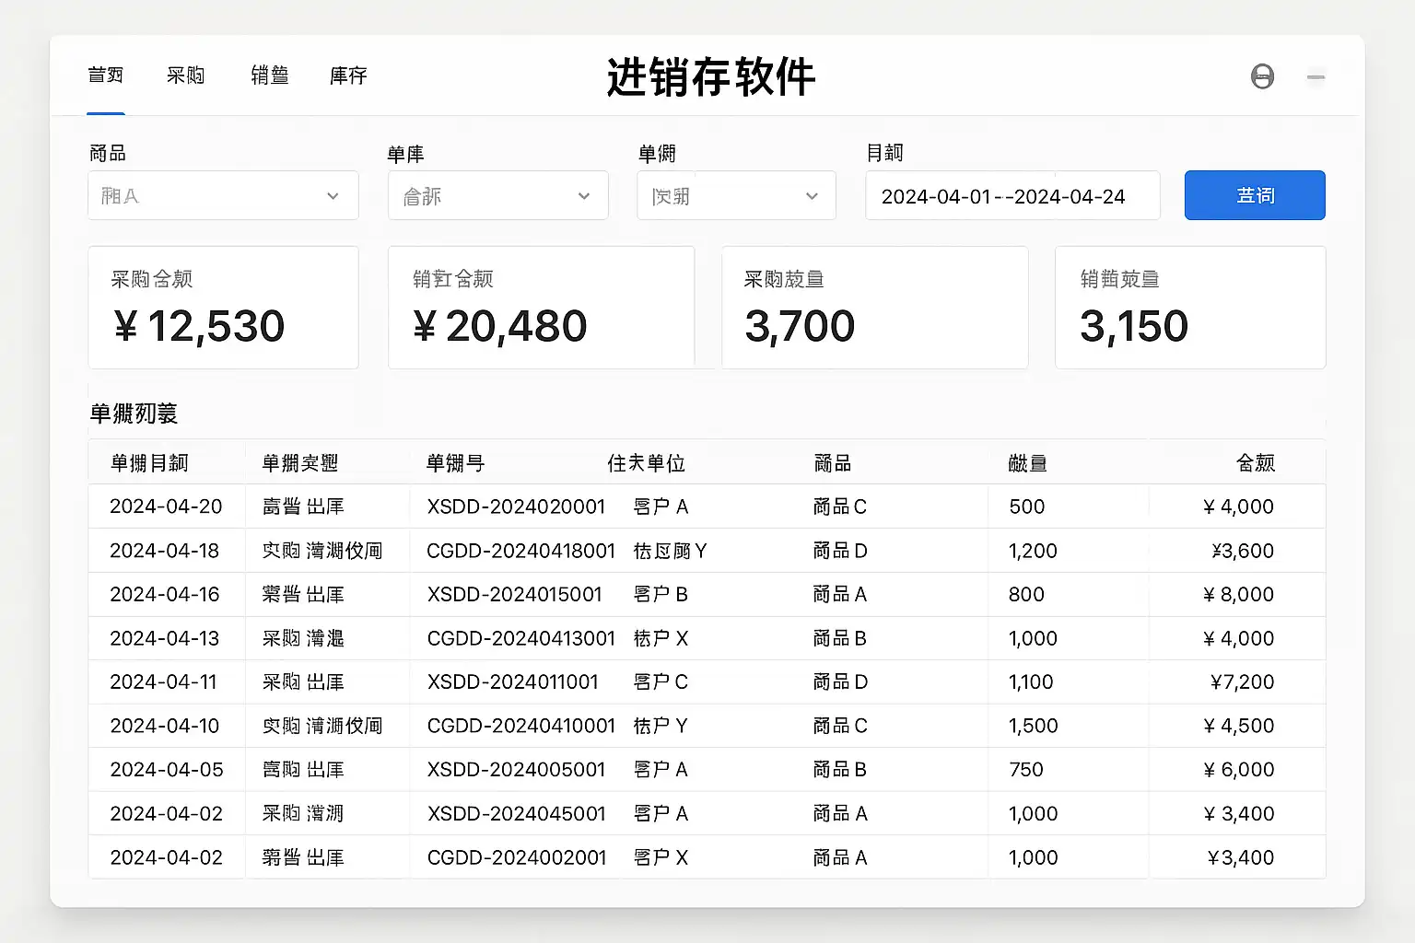Open the 商品 filter dropdown
This screenshot has width=1415, height=943.
coord(223,195)
